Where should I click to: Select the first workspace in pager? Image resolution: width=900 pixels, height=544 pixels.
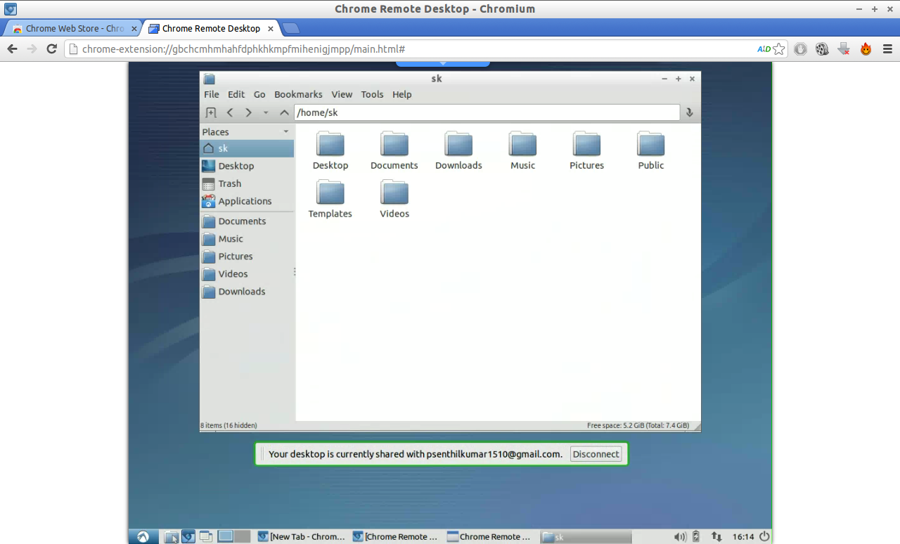[x=225, y=536]
